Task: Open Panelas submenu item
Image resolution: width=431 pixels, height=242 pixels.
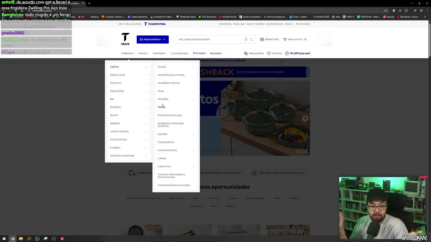Action: (x=162, y=67)
